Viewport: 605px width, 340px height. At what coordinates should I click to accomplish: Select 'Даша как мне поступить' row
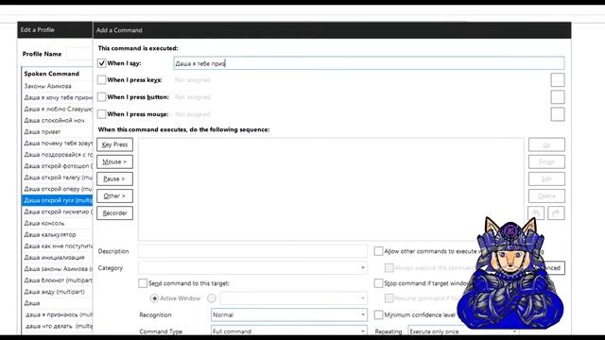pyautogui.click(x=57, y=246)
